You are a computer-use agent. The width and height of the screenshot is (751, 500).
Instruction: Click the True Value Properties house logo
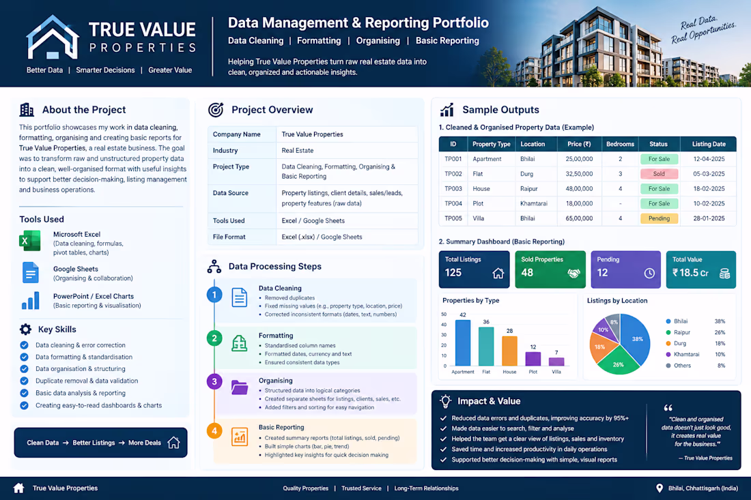53,37
